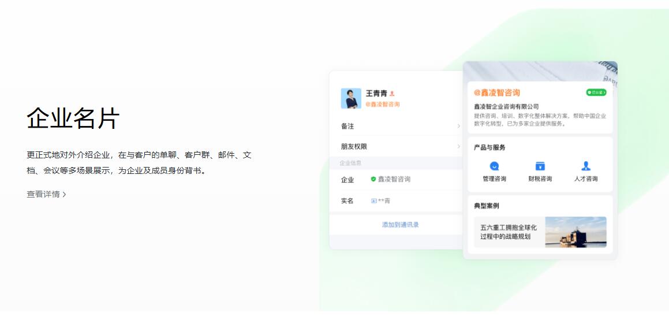Click the 添加到通讯录 button
Screen dimensions: 669x327
400,225
